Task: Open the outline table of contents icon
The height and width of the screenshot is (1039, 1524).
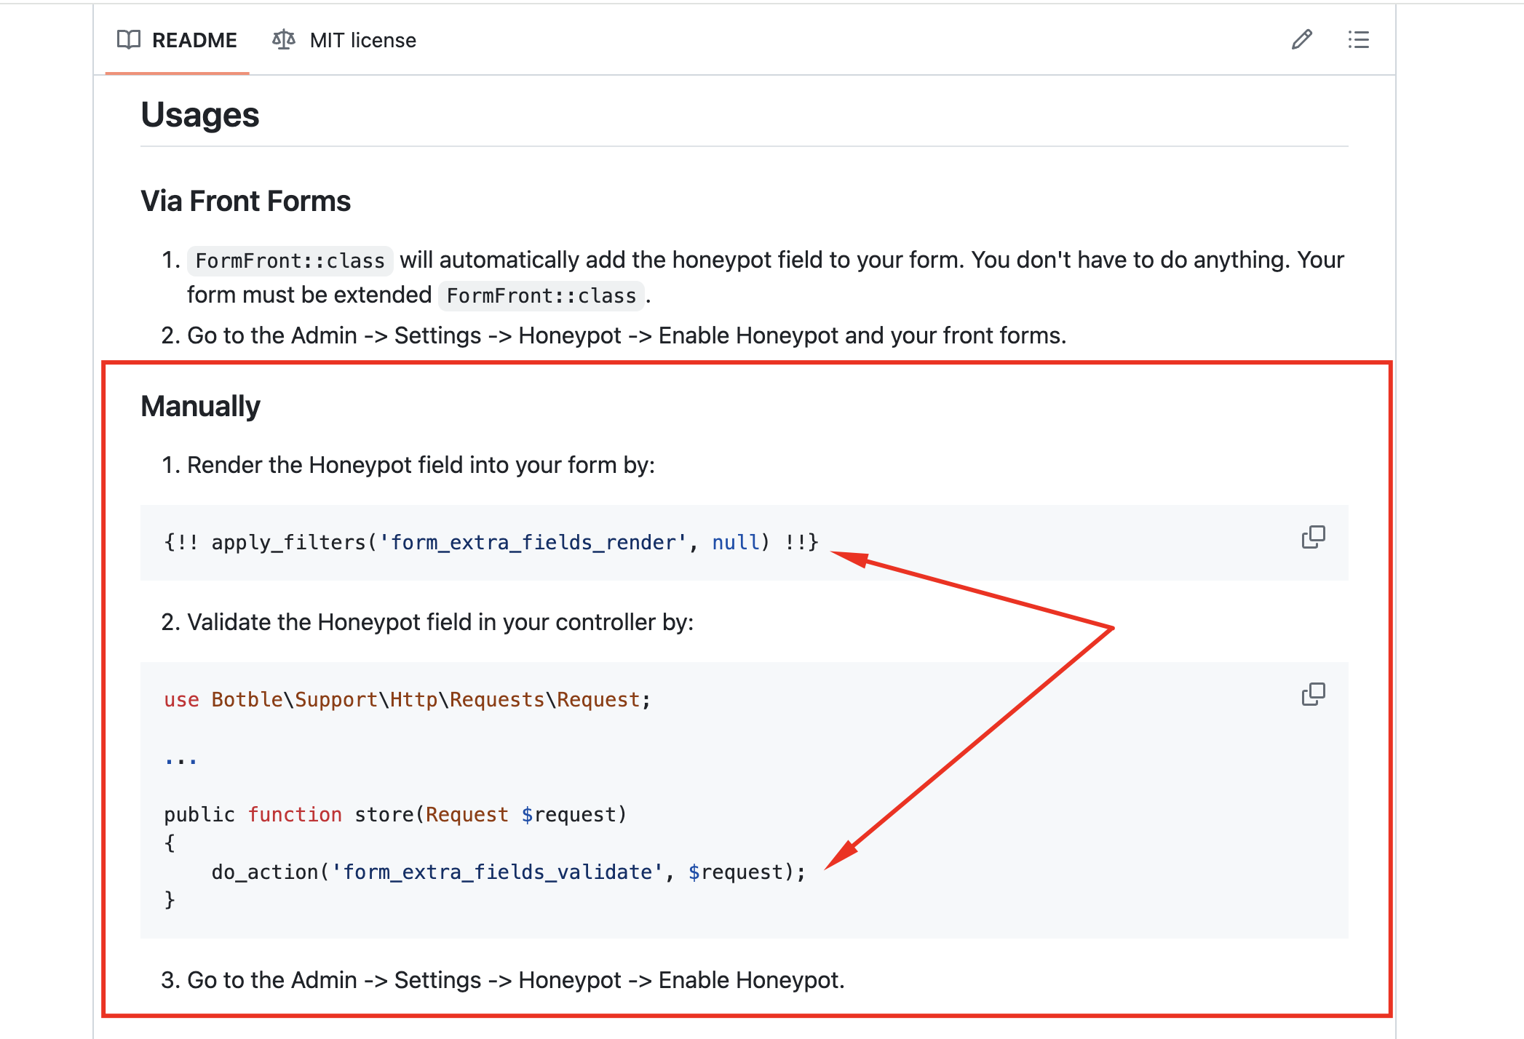Action: click(1358, 39)
